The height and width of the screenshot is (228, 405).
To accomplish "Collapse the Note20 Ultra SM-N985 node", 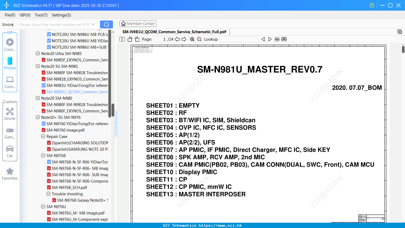I will [x=38, y=53].
